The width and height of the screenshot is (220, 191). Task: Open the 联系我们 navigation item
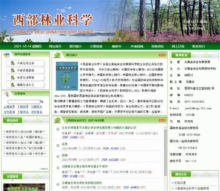pos(198,46)
